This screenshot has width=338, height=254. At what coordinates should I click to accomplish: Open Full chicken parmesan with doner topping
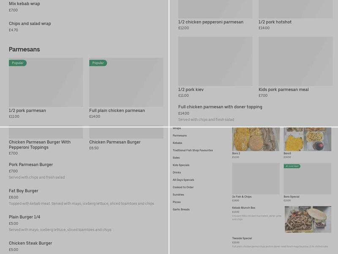coord(220,107)
